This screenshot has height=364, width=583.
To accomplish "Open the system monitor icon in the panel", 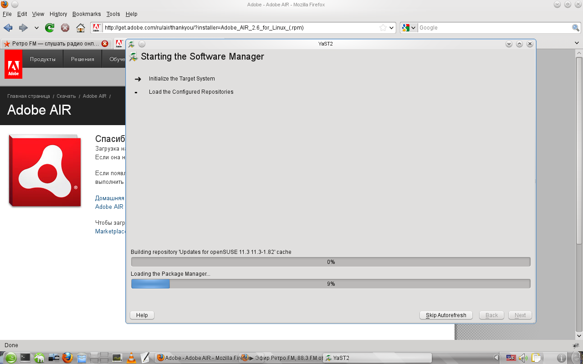I will [x=117, y=358].
